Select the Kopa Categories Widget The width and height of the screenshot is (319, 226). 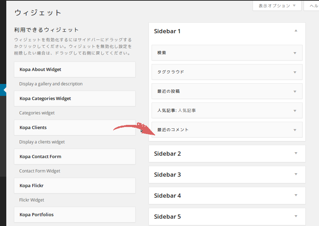[x=45, y=99]
